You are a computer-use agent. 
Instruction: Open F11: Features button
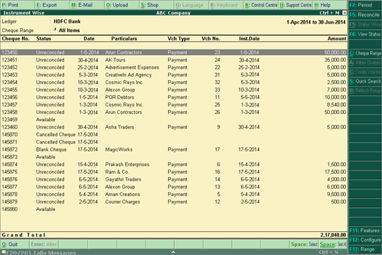[365, 231]
